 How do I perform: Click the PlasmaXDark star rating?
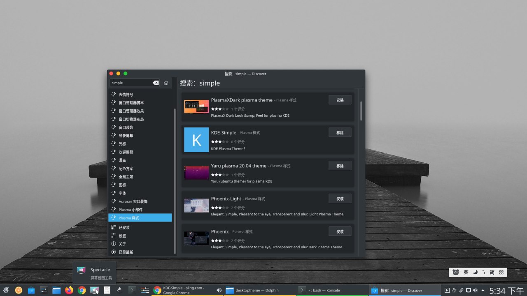(x=220, y=109)
